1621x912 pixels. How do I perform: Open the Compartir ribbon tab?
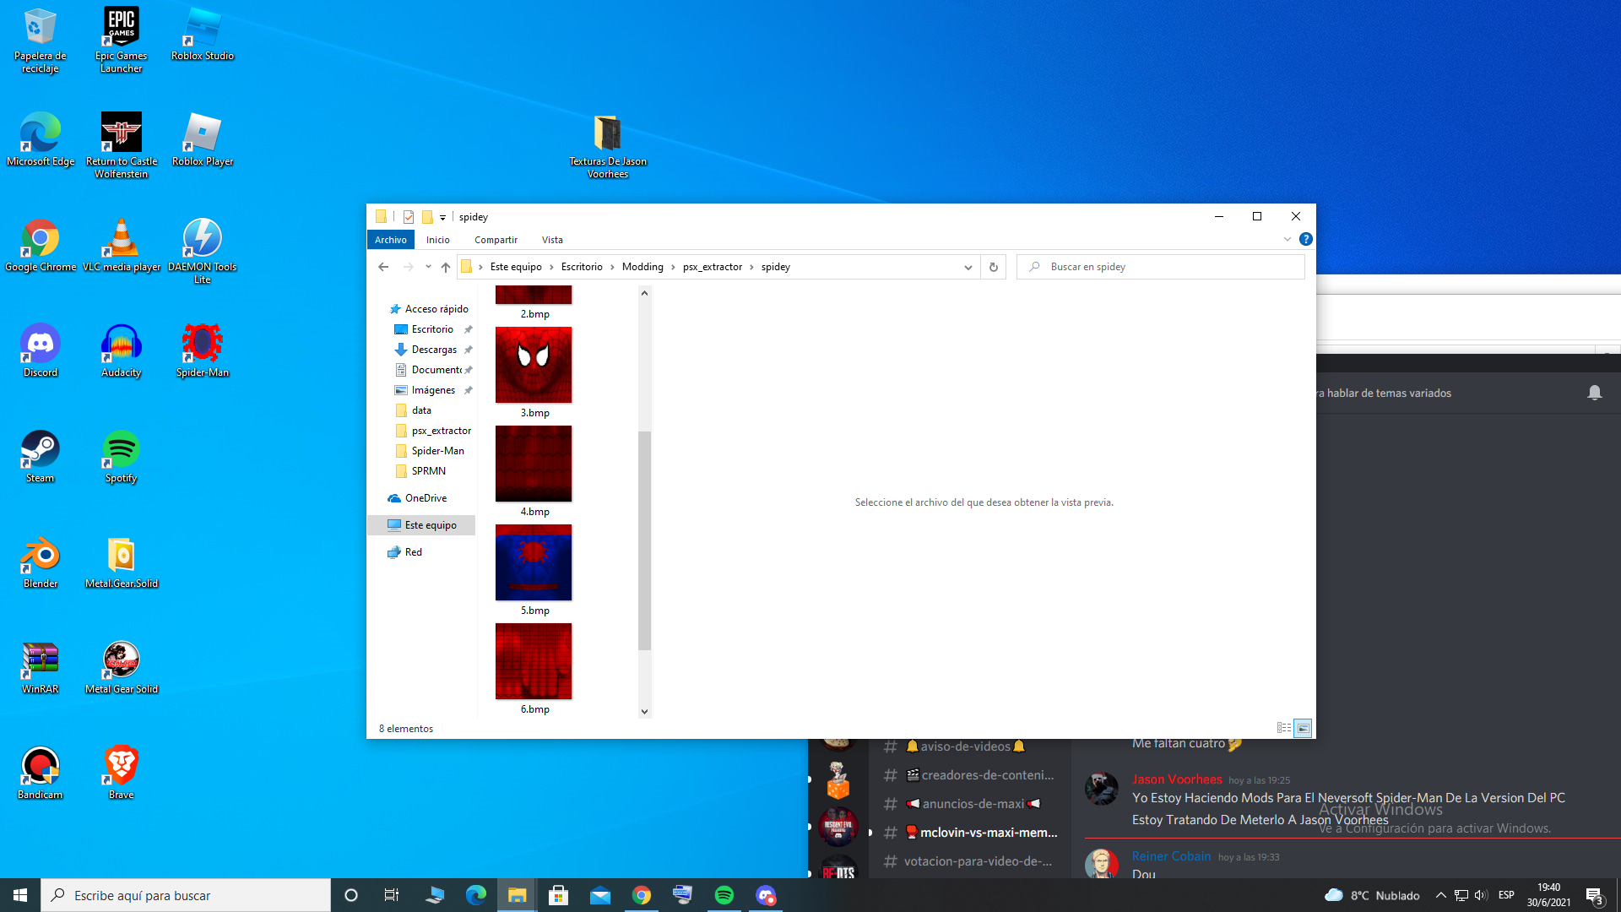point(496,240)
